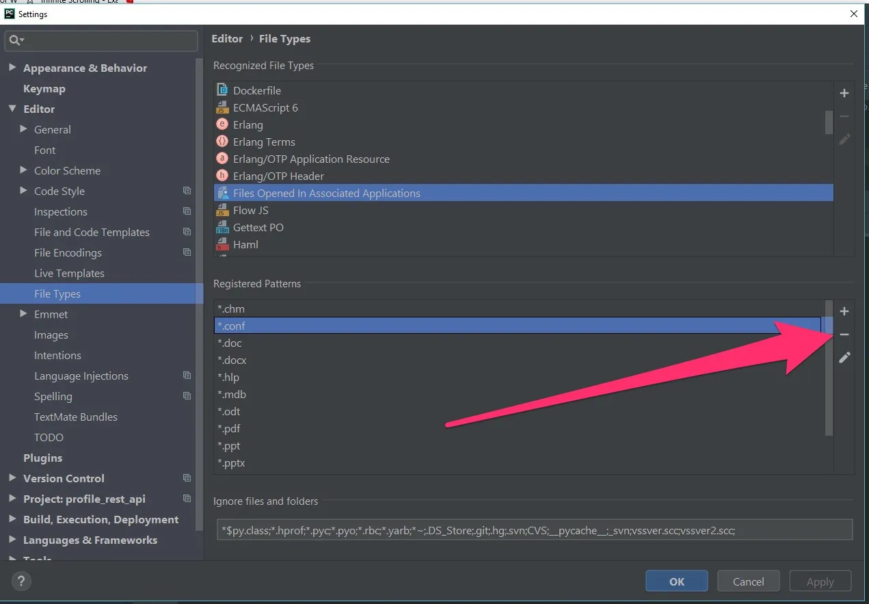Remove selected recognized file type
Screen dimensions: 869x604
coord(844,116)
